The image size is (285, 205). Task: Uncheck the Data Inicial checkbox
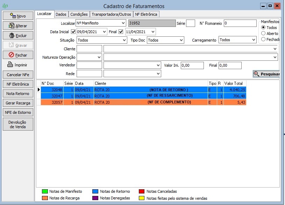click(73, 32)
